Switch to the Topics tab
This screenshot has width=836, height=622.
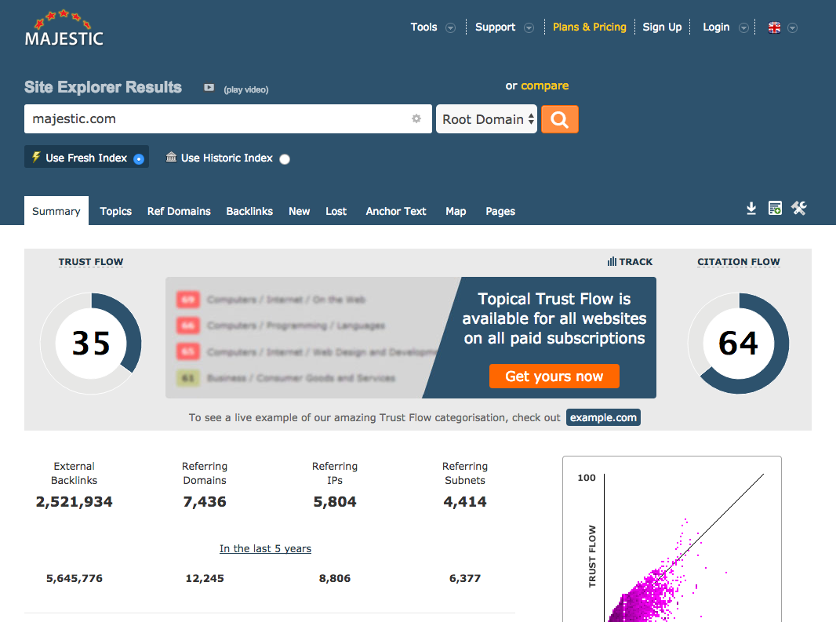point(116,211)
